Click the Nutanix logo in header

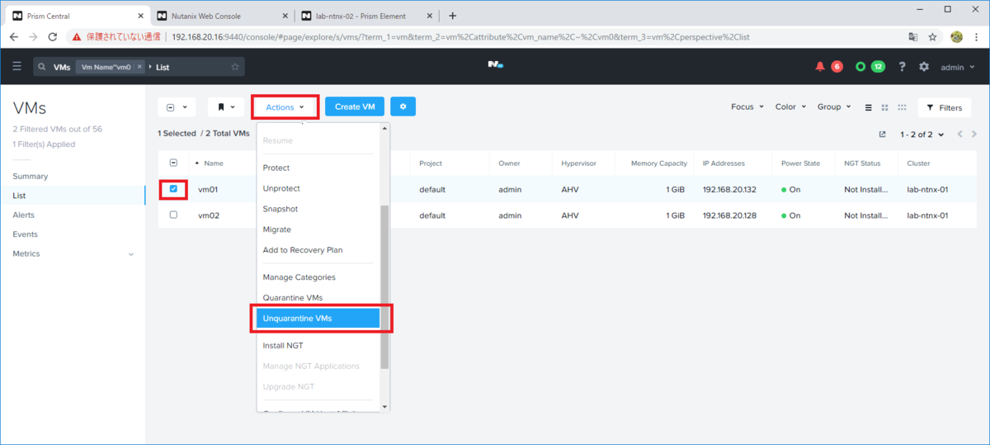coord(495,66)
